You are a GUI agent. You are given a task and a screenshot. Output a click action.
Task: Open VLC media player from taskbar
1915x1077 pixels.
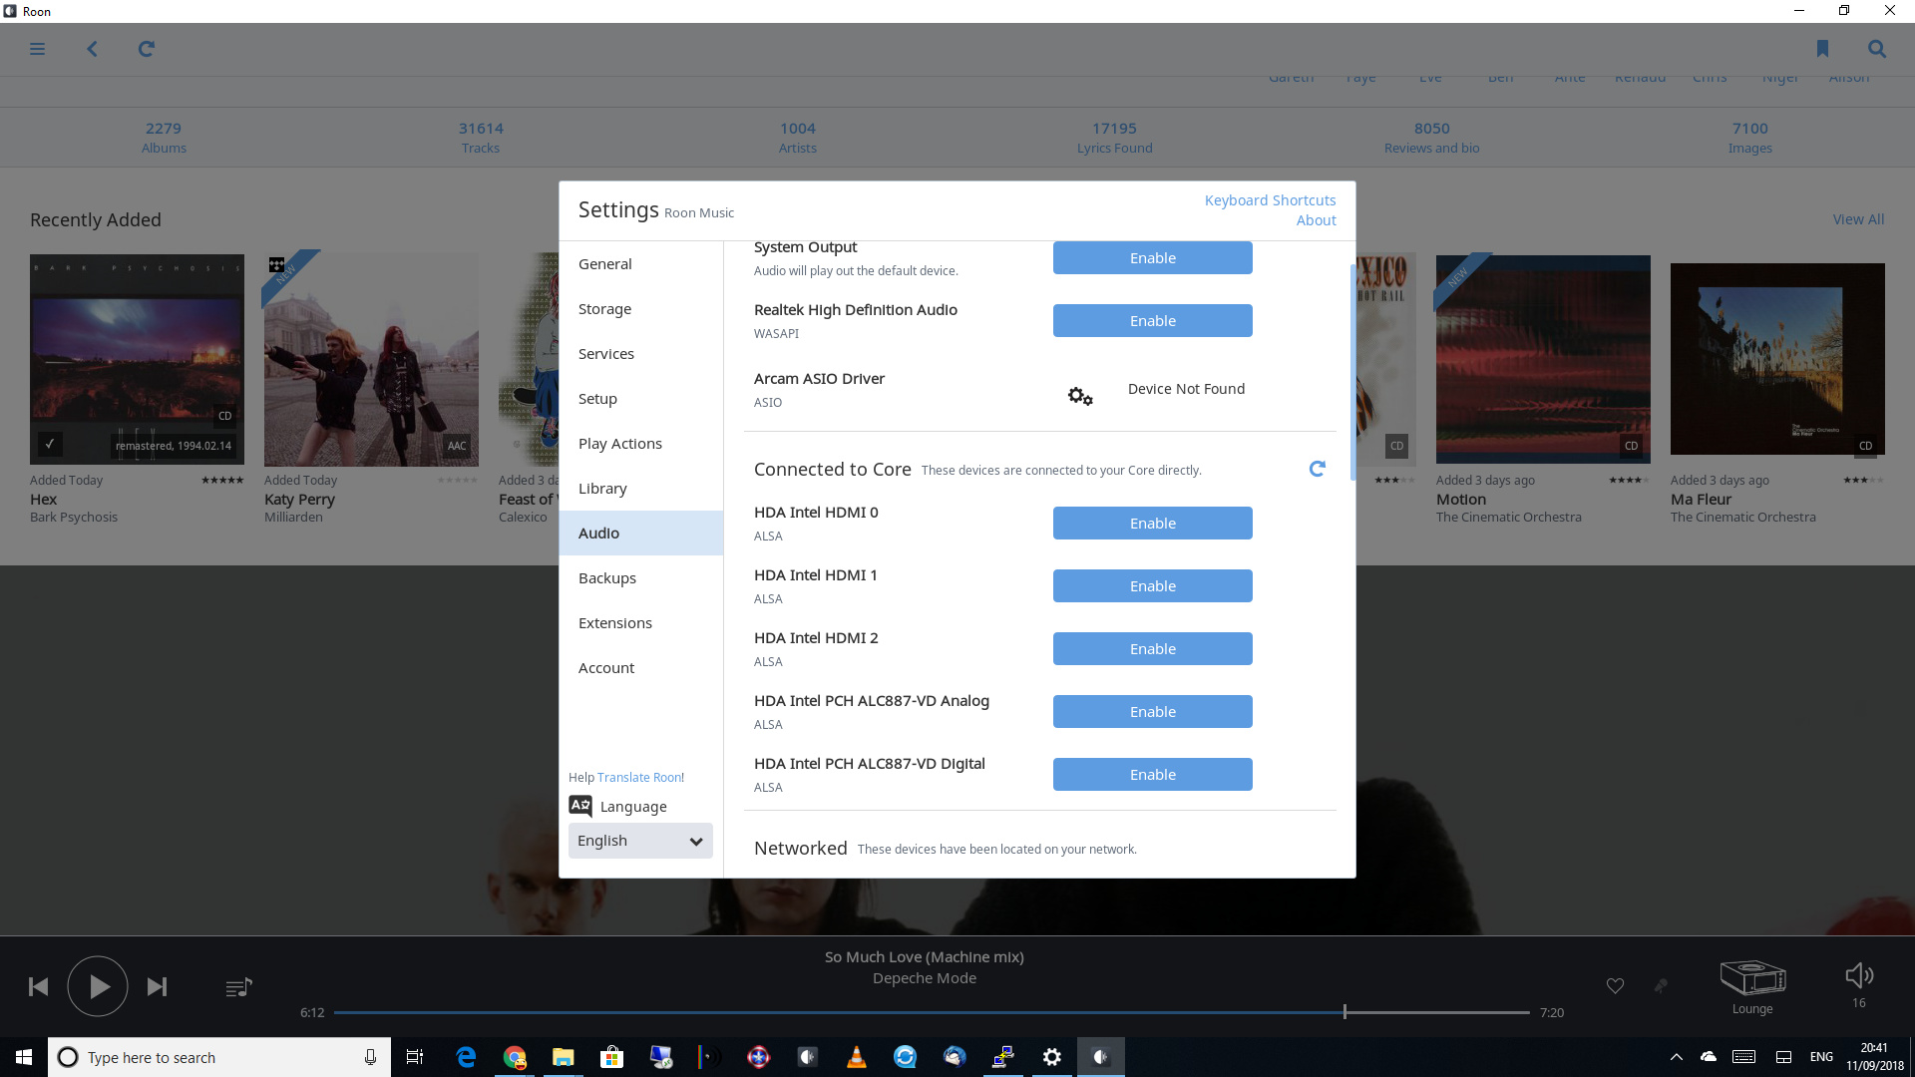click(856, 1057)
